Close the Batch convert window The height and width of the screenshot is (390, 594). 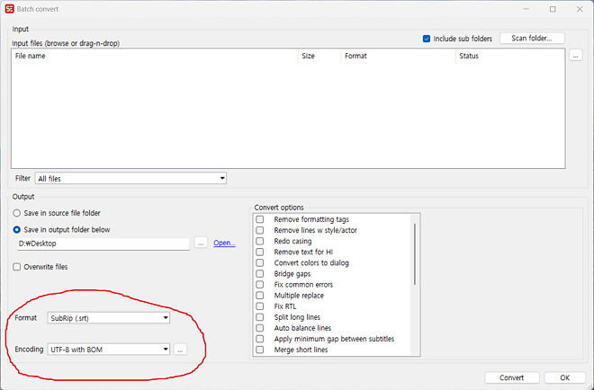click(578, 9)
